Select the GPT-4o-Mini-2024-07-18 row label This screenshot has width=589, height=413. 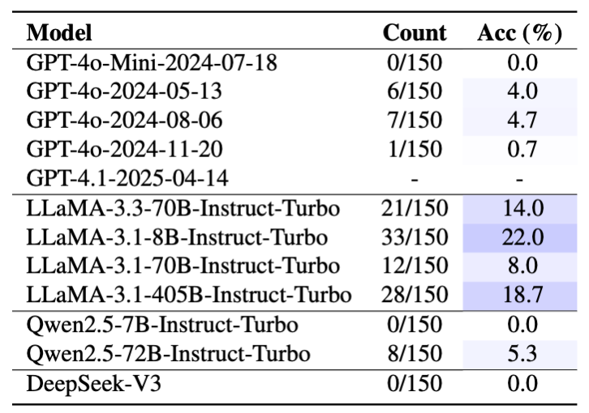(x=152, y=62)
